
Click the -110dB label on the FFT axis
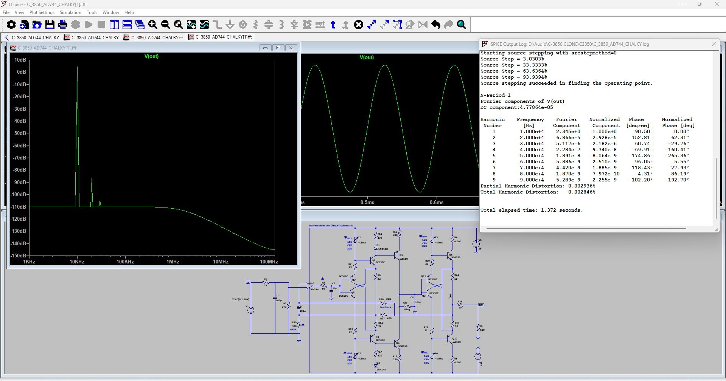pyautogui.click(x=19, y=207)
